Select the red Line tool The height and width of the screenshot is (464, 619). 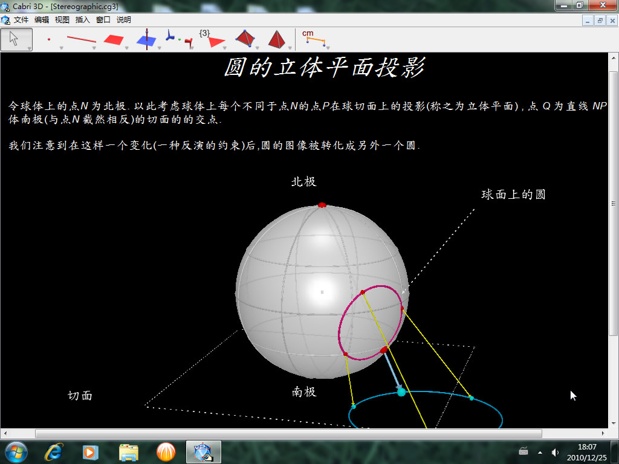pyautogui.click(x=81, y=39)
